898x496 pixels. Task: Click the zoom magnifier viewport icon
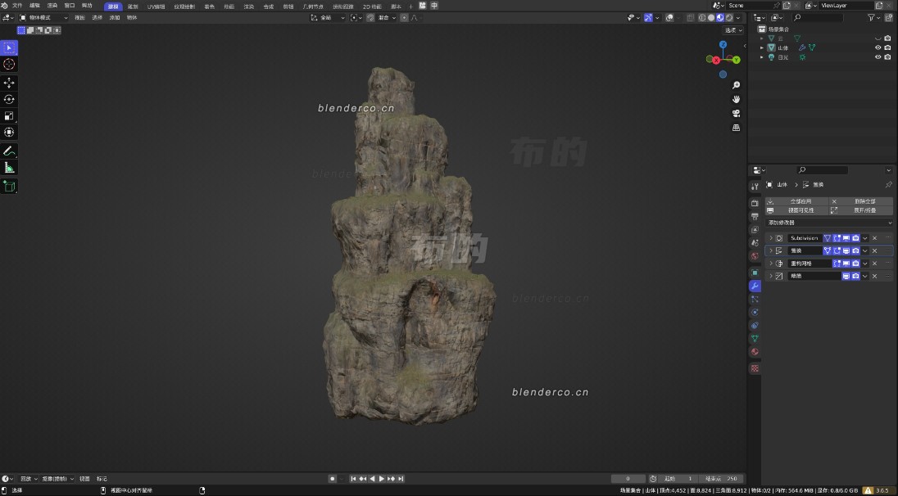tap(736, 85)
